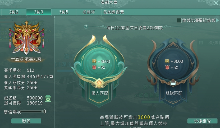Click the fame points shop lantern icon
The width and height of the screenshot is (220, 128).
pos(48,98)
